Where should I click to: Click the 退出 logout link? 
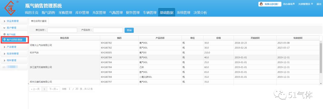[319, 4]
